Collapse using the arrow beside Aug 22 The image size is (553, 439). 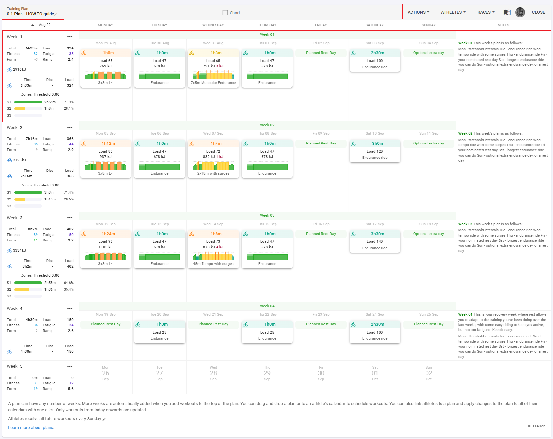(33, 25)
